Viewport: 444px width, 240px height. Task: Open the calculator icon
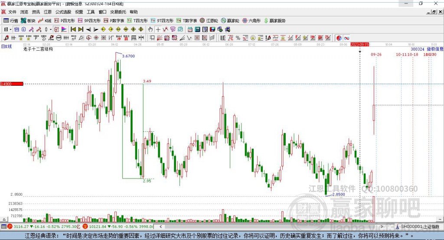pyautogui.click(x=197, y=29)
